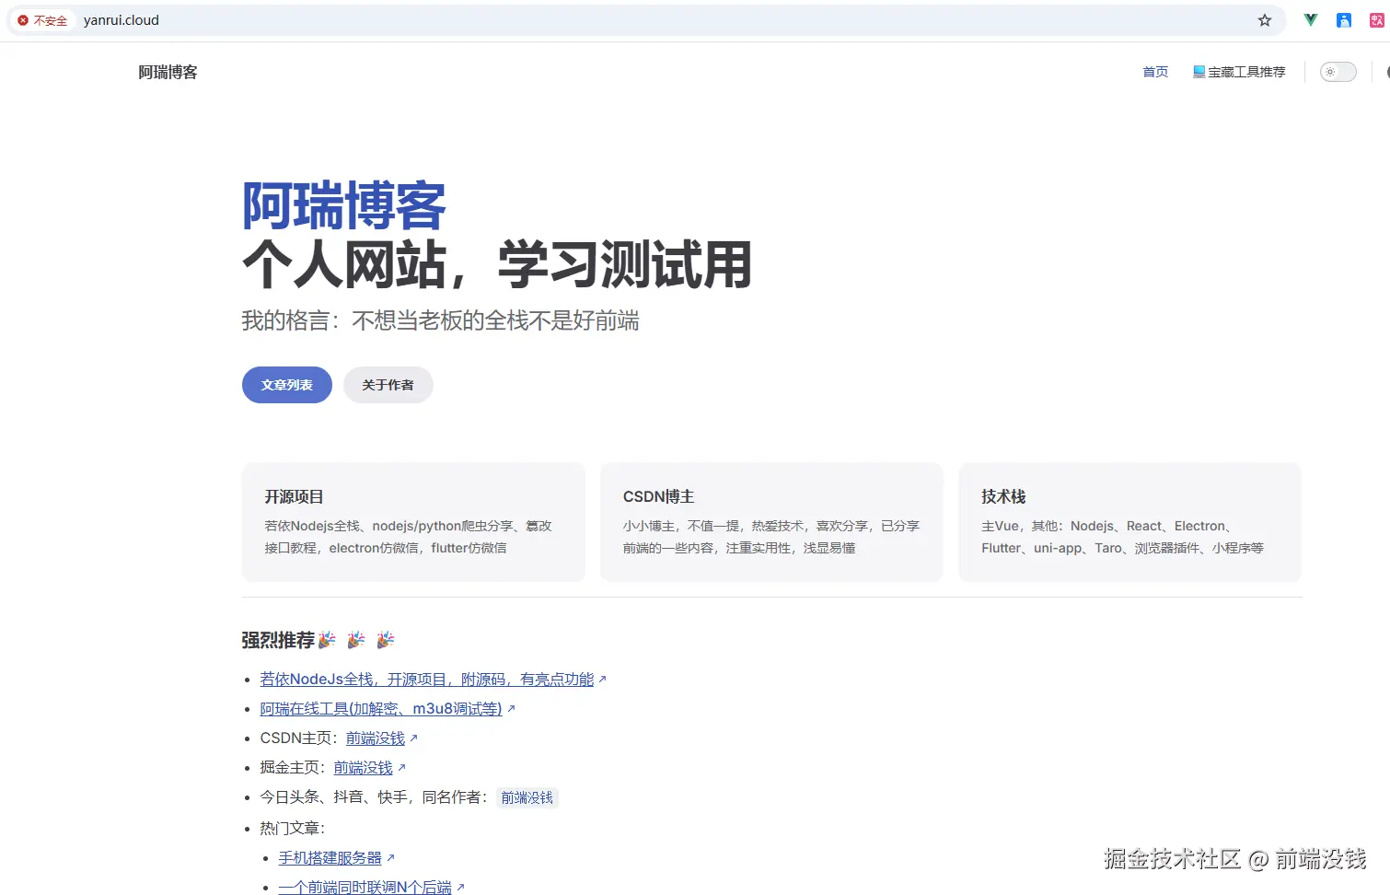Screen dimensions: 1390x895
Task: Select the 技术栈 feature card
Action: [x=1129, y=522]
